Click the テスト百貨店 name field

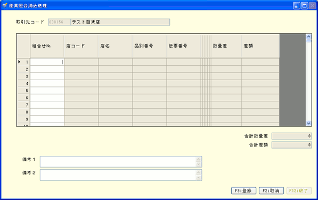pos(120,22)
